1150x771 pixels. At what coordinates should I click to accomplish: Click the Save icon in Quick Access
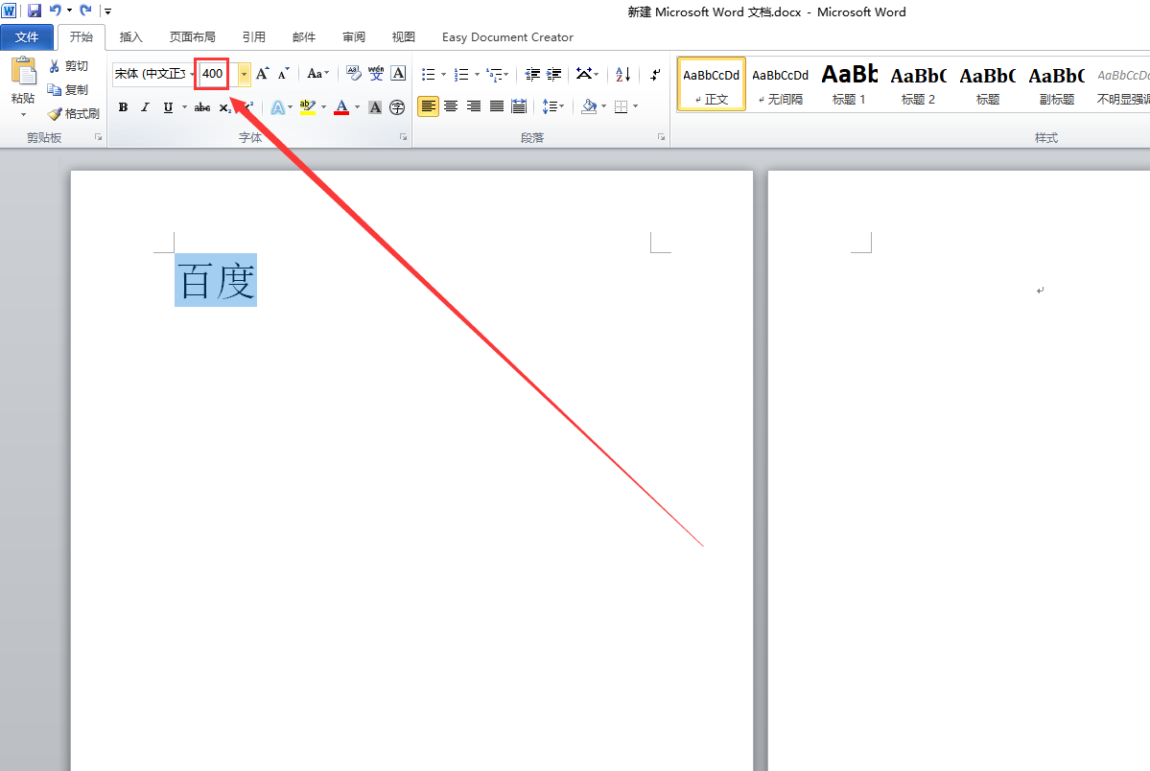pyautogui.click(x=35, y=11)
